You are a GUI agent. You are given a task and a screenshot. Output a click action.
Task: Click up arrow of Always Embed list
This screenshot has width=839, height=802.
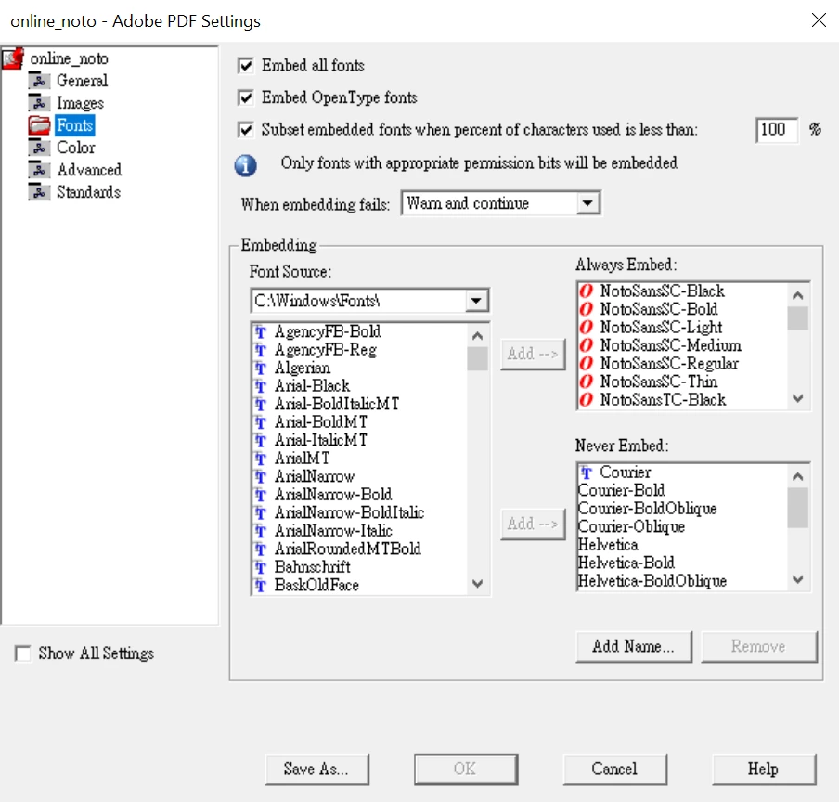[798, 295]
